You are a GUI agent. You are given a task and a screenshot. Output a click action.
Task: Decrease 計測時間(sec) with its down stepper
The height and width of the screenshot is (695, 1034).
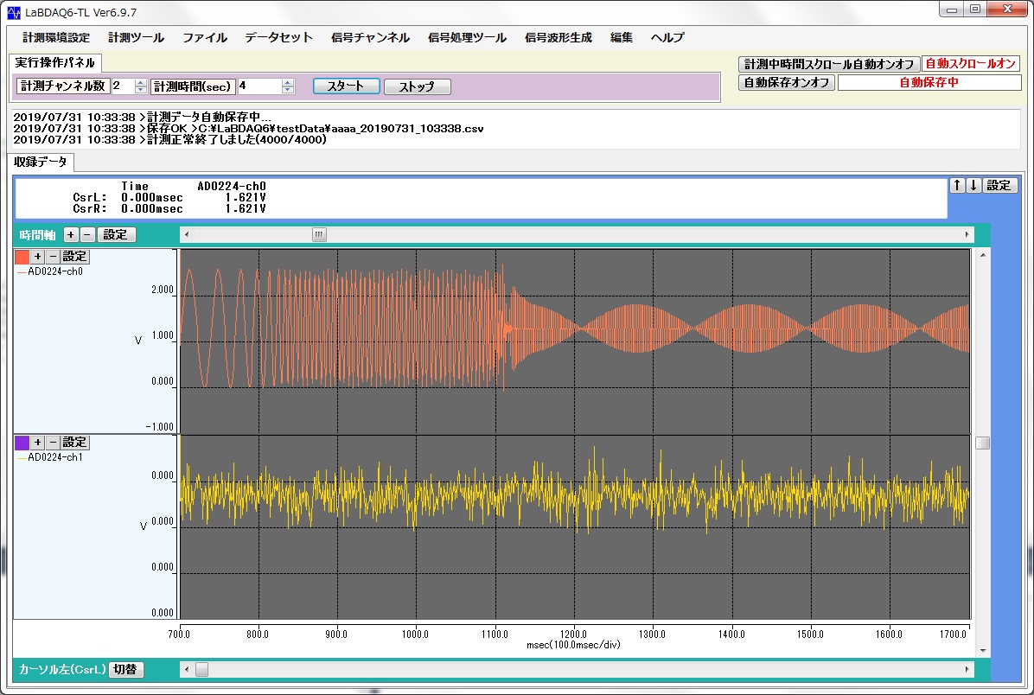tap(287, 89)
